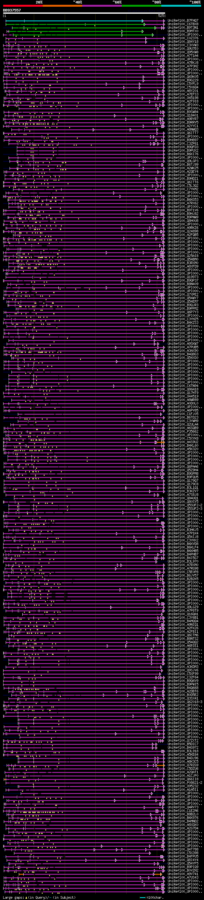
Task: Select hit label UniRef100_O45198
Action: [183, 98]
